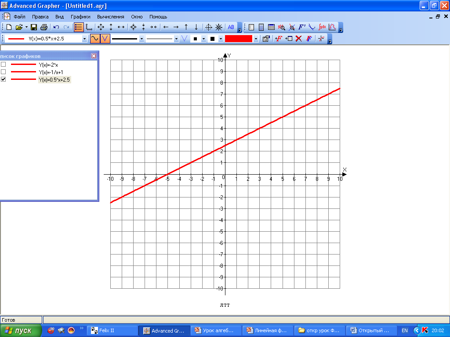The image size is (450, 337).
Task: Open the Помощь menu
Action: click(x=158, y=17)
